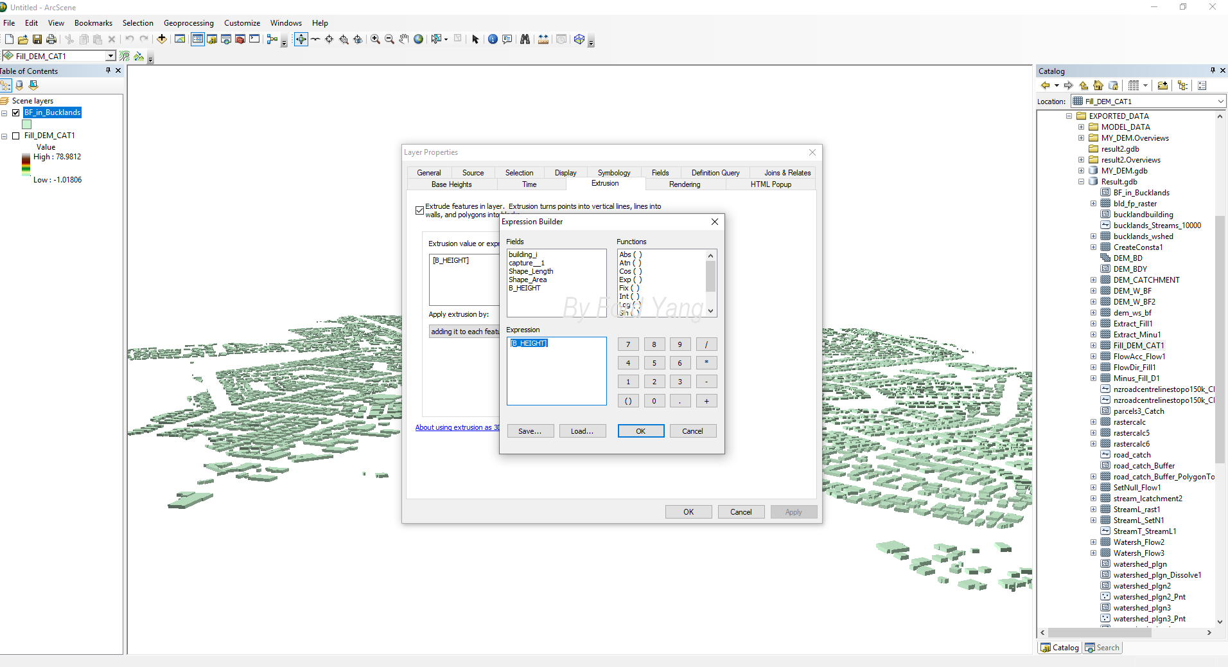Image resolution: width=1228 pixels, height=667 pixels.
Task: Switch to the Base Heights tab
Action: coord(452,184)
